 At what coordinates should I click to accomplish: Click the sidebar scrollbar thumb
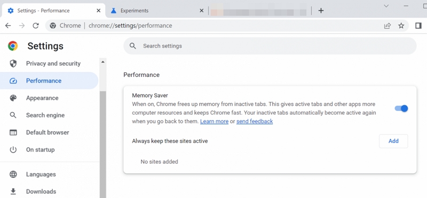tap(102, 144)
